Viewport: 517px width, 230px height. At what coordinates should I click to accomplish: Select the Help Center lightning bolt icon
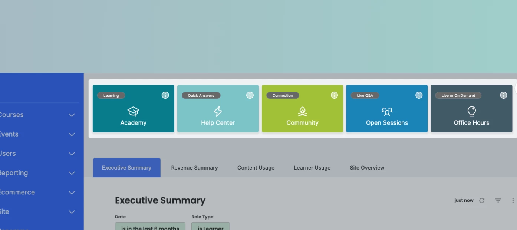[x=218, y=111]
